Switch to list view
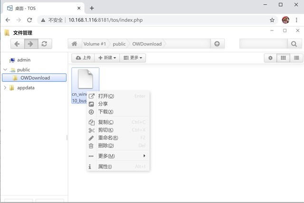The height and width of the screenshot is (203, 304). 296,58
